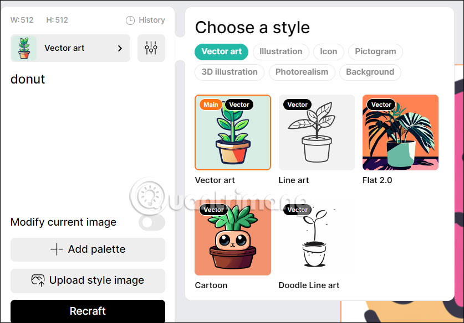Image resolution: width=464 pixels, height=323 pixels.
Task: Select the Icon style tab
Action: click(x=328, y=51)
